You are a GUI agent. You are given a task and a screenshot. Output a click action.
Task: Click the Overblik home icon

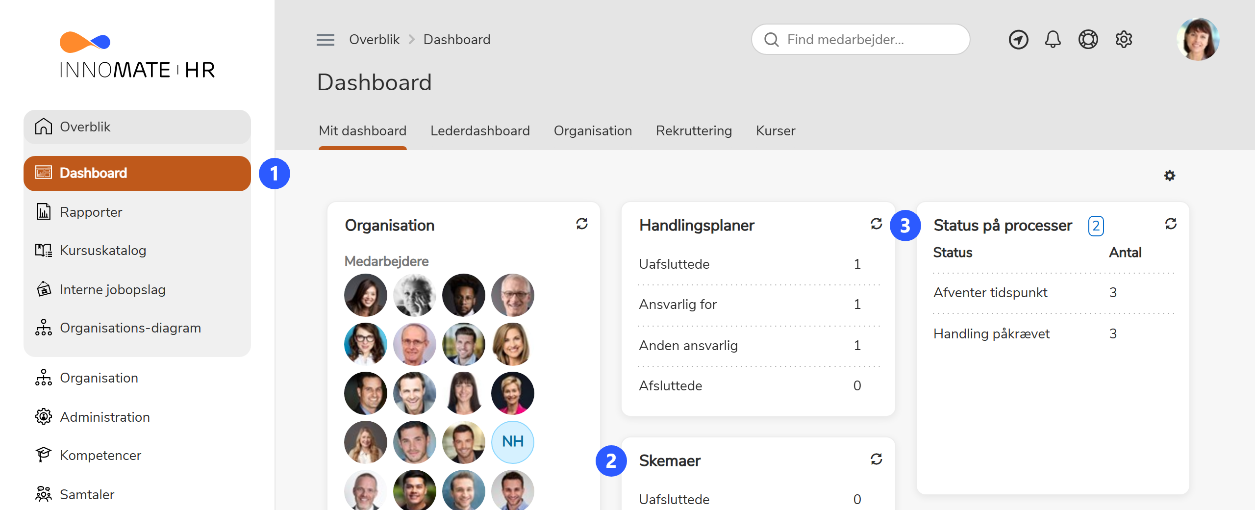click(x=44, y=127)
